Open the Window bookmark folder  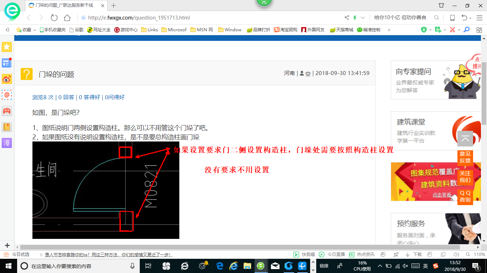230,30
